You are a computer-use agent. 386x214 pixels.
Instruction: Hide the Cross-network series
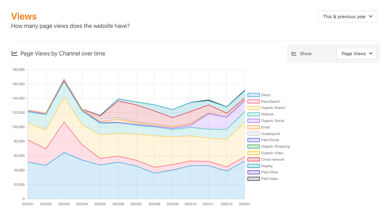(272, 159)
